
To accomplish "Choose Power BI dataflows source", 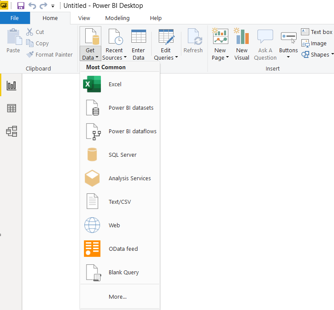I will 120,131.
